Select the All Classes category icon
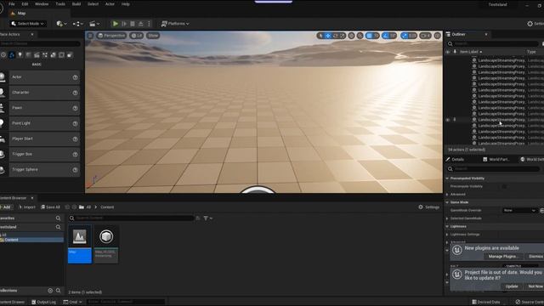 pyautogui.click(x=70, y=54)
